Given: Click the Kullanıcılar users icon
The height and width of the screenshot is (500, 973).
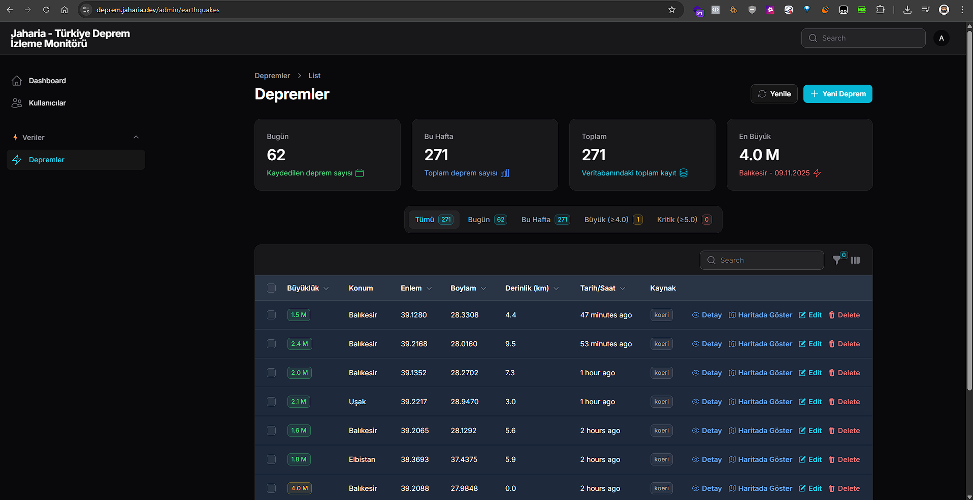Looking at the screenshot, I should click(17, 103).
